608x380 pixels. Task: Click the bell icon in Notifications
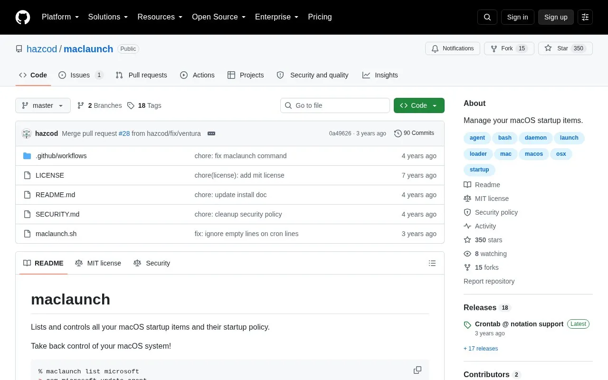pos(435,48)
